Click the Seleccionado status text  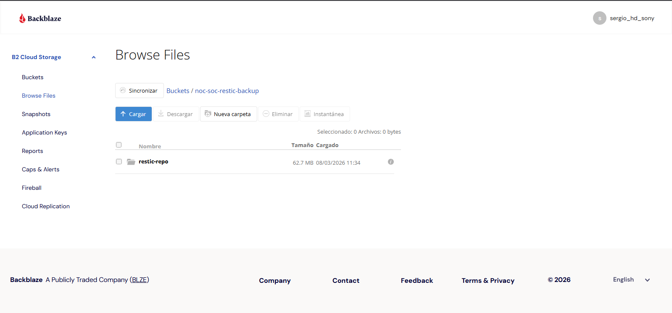359,132
